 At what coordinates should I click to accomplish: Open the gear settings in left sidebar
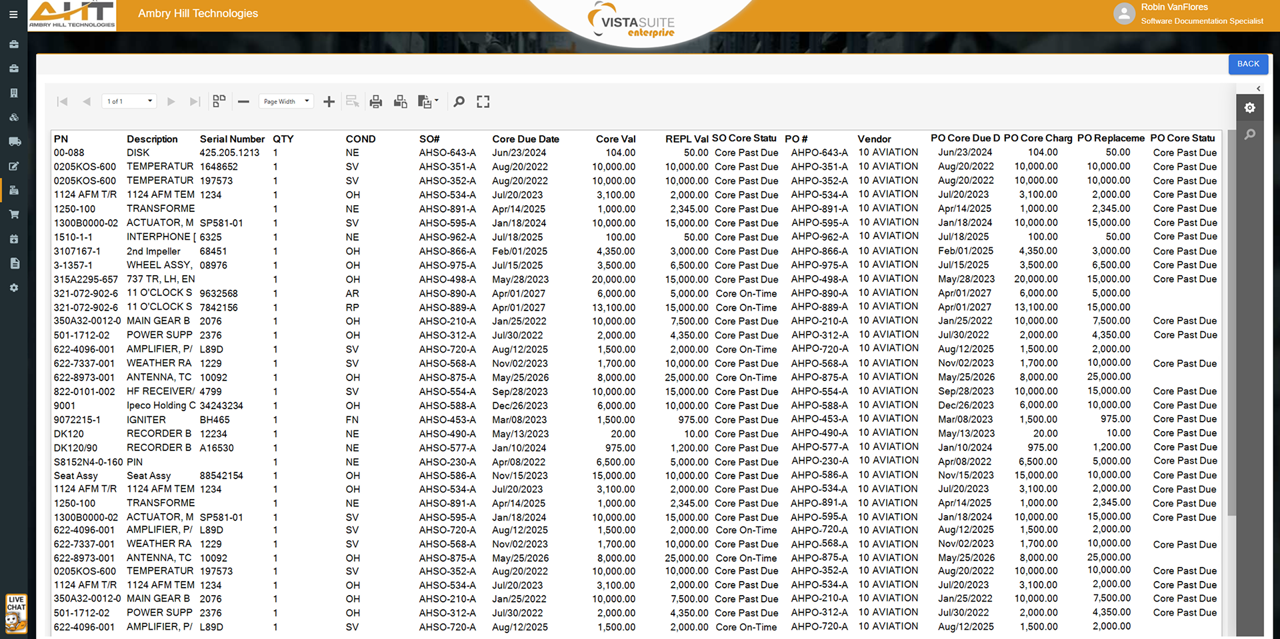coord(14,288)
